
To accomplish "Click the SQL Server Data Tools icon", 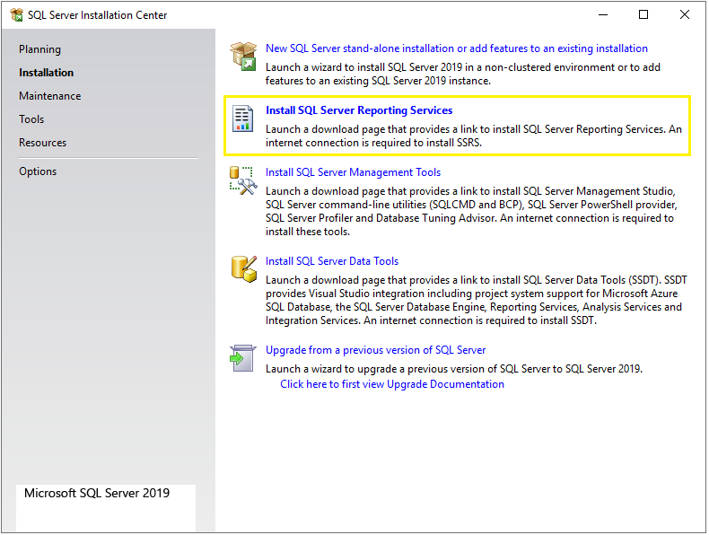I will pyautogui.click(x=243, y=268).
